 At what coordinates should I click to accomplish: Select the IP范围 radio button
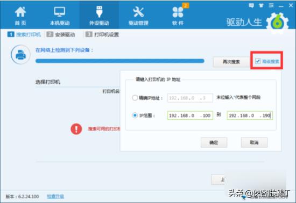(135, 115)
